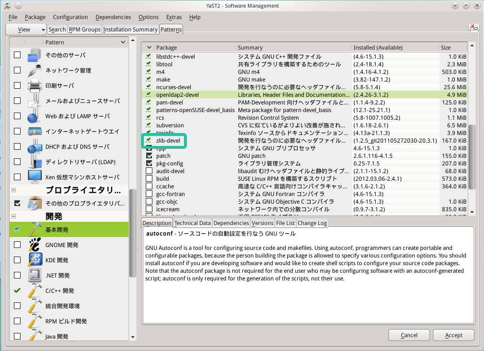484x351 pixels.
Task: Click the Cancel button
Action: [409, 335]
